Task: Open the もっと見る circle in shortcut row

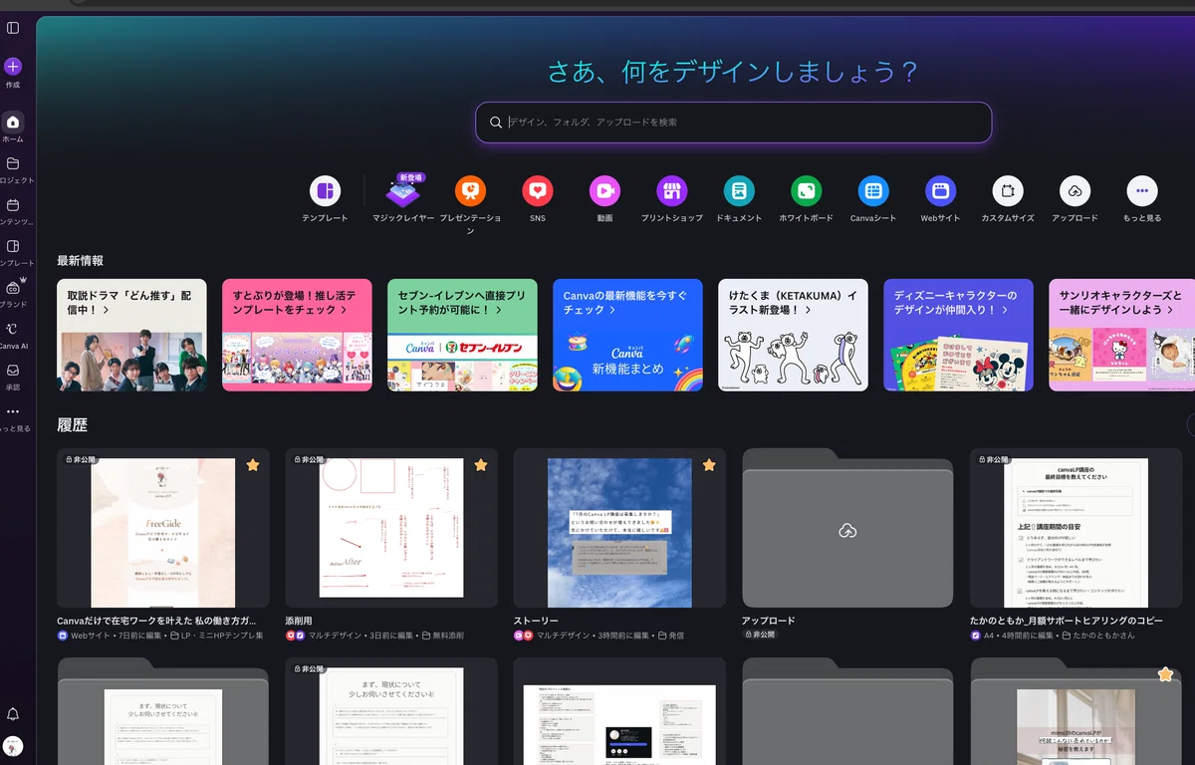Action: [x=1142, y=190]
